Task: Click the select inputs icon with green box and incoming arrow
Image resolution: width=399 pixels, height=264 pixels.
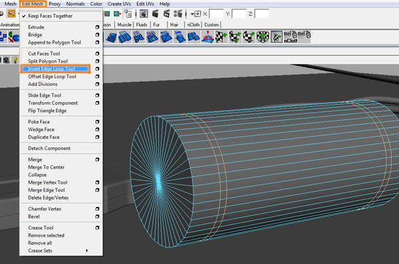Action: 106,14
